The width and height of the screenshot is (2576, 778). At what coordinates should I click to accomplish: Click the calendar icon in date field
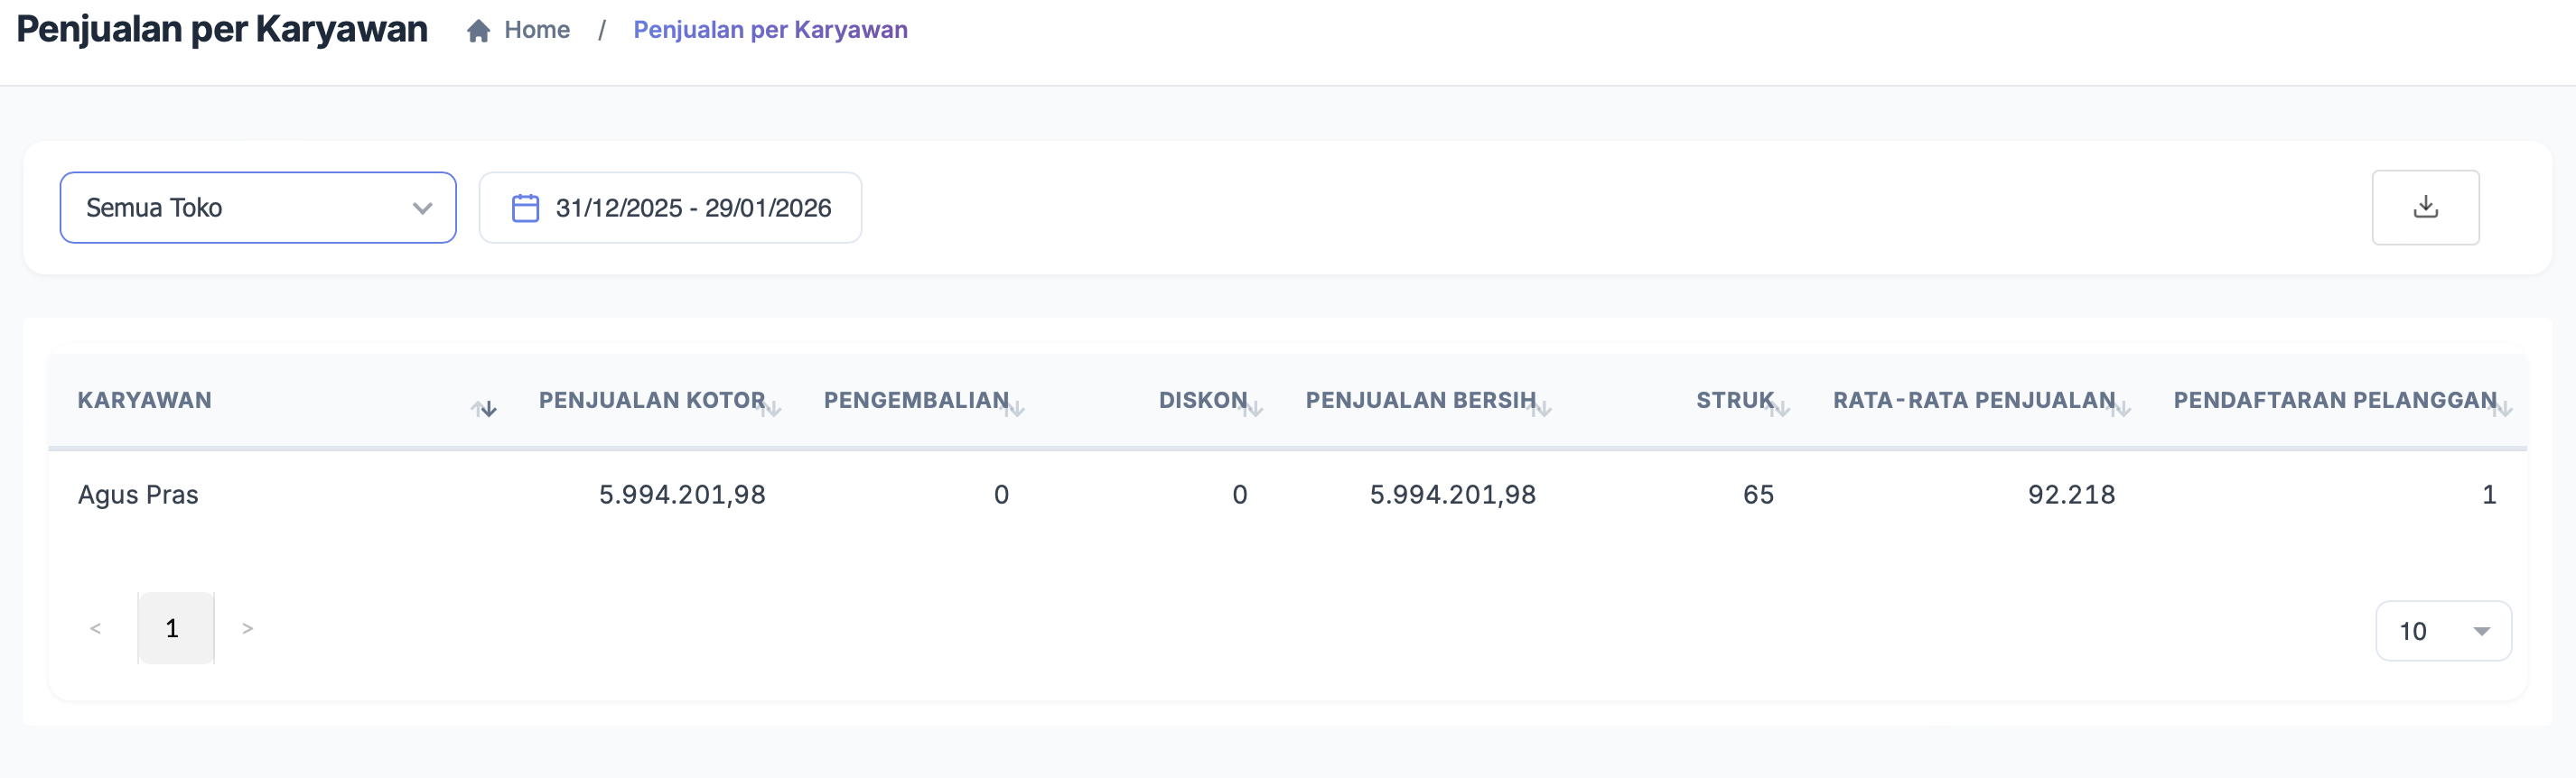(x=525, y=208)
